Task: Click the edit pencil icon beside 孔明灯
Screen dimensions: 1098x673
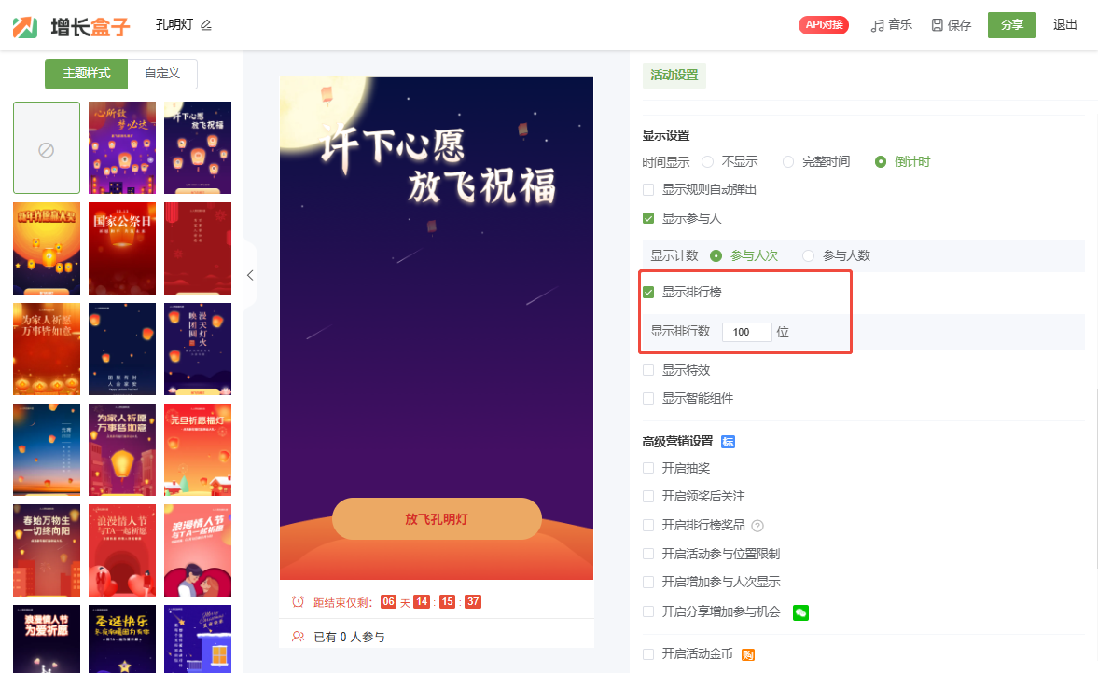Action: pos(206,25)
